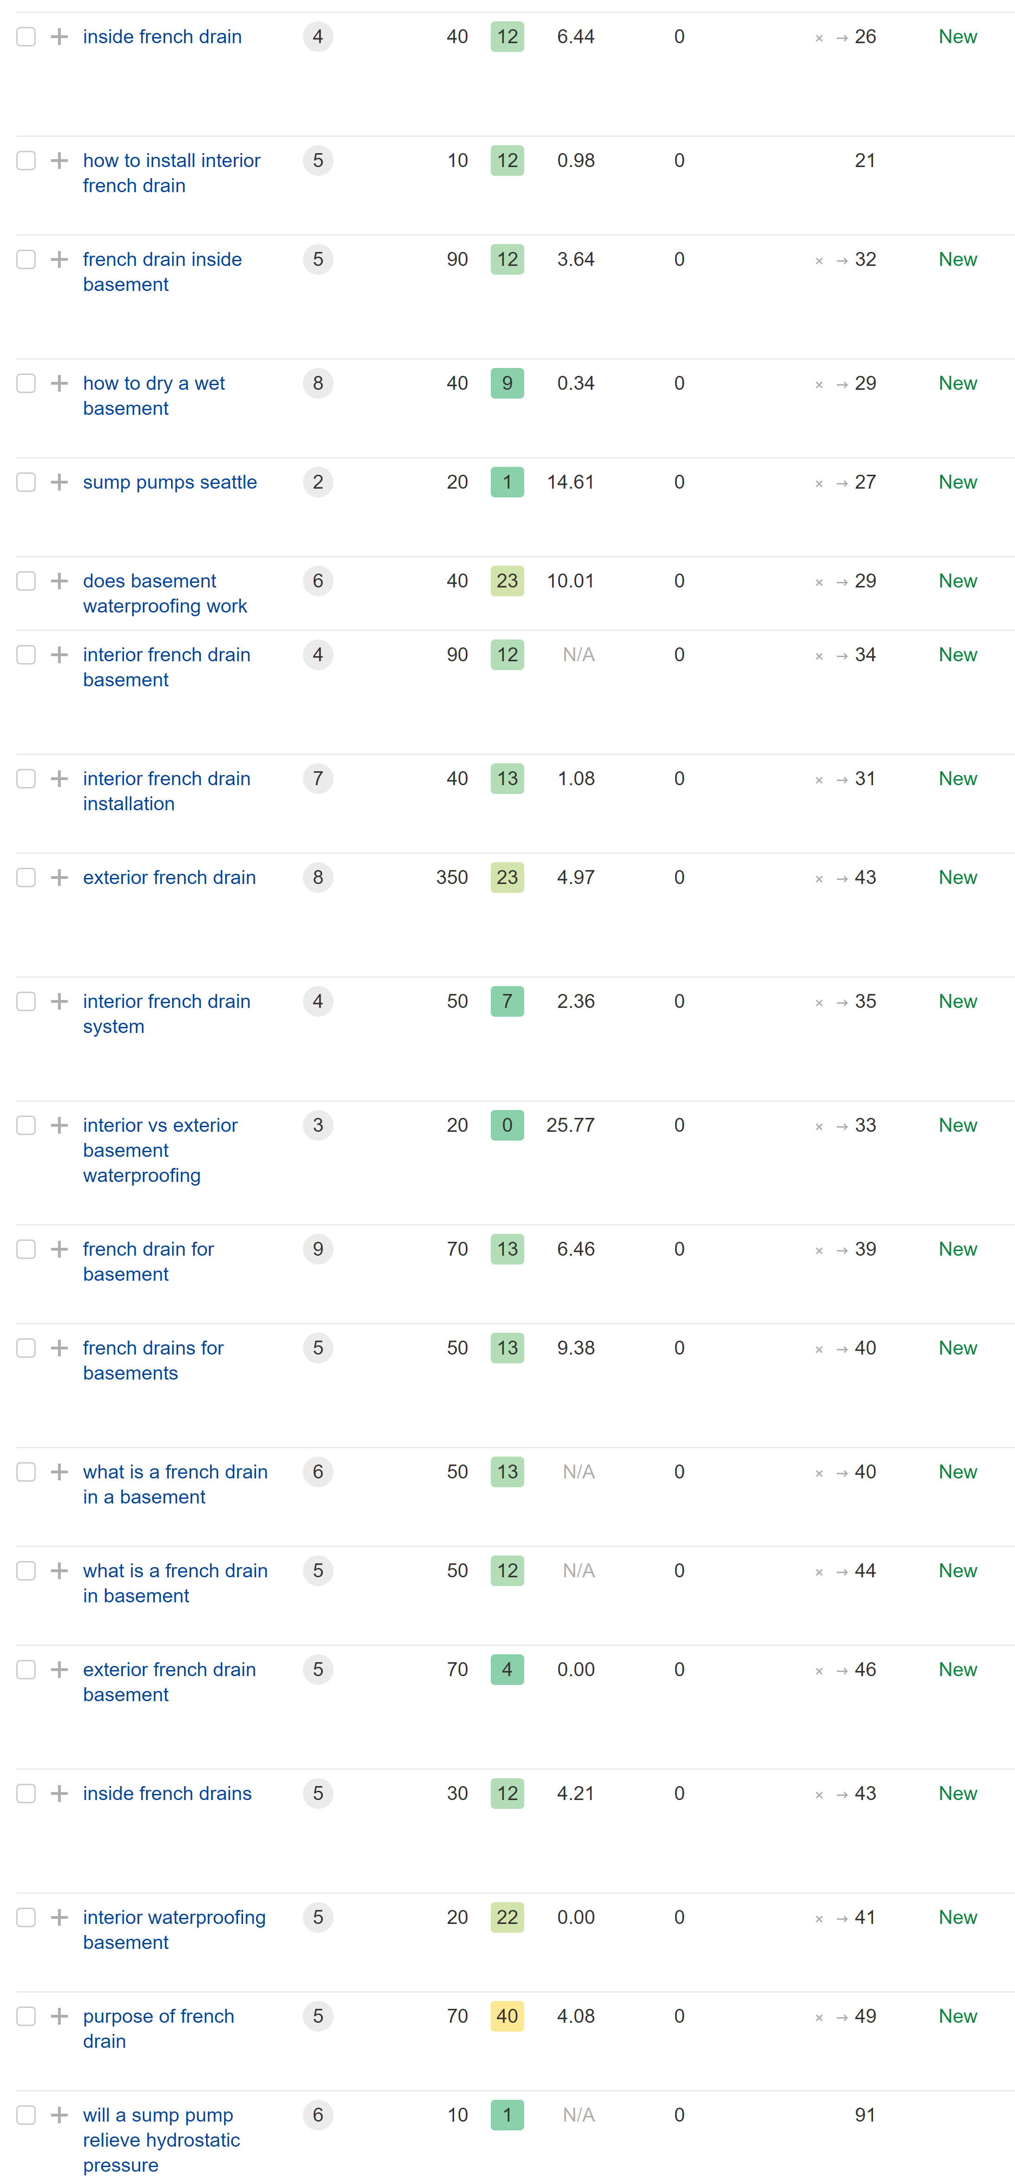1015x2181 pixels.
Task: Open 'interior waterproofing basement' keyword link
Action: click(174, 1929)
